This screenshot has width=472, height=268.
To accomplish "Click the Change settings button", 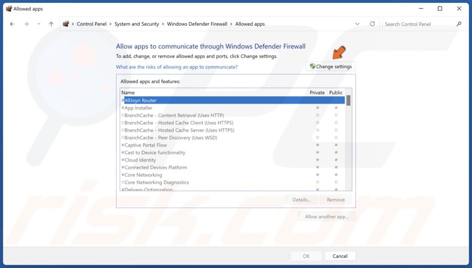I will (x=330, y=66).
